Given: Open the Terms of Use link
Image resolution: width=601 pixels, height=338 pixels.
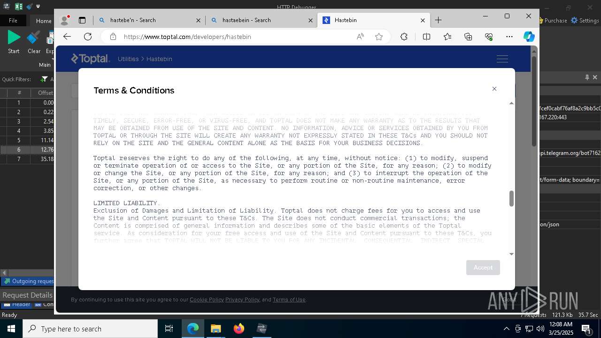Looking at the screenshot, I should (x=289, y=300).
